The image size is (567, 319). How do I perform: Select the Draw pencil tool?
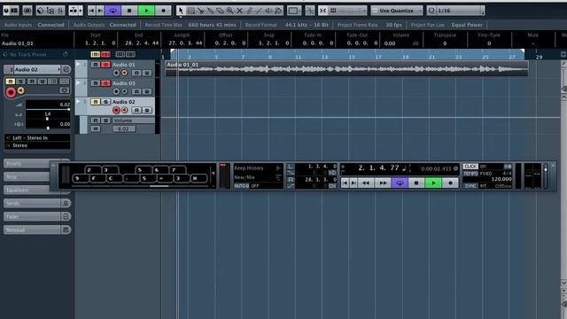coord(249,11)
